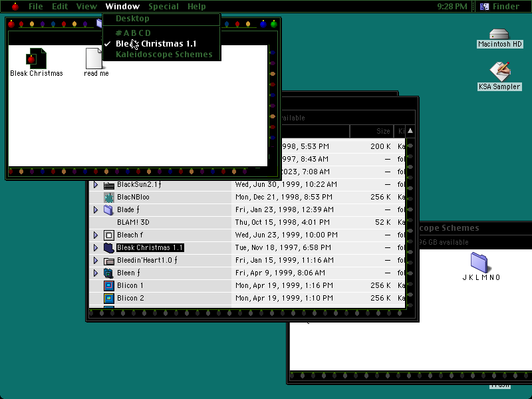Open the Finder application menu
This screenshot has width=532, height=399.
point(501,7)
